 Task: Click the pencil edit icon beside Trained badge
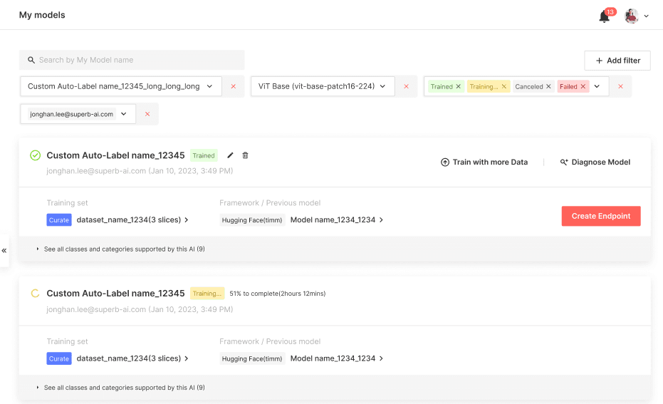tap(230, 155)
